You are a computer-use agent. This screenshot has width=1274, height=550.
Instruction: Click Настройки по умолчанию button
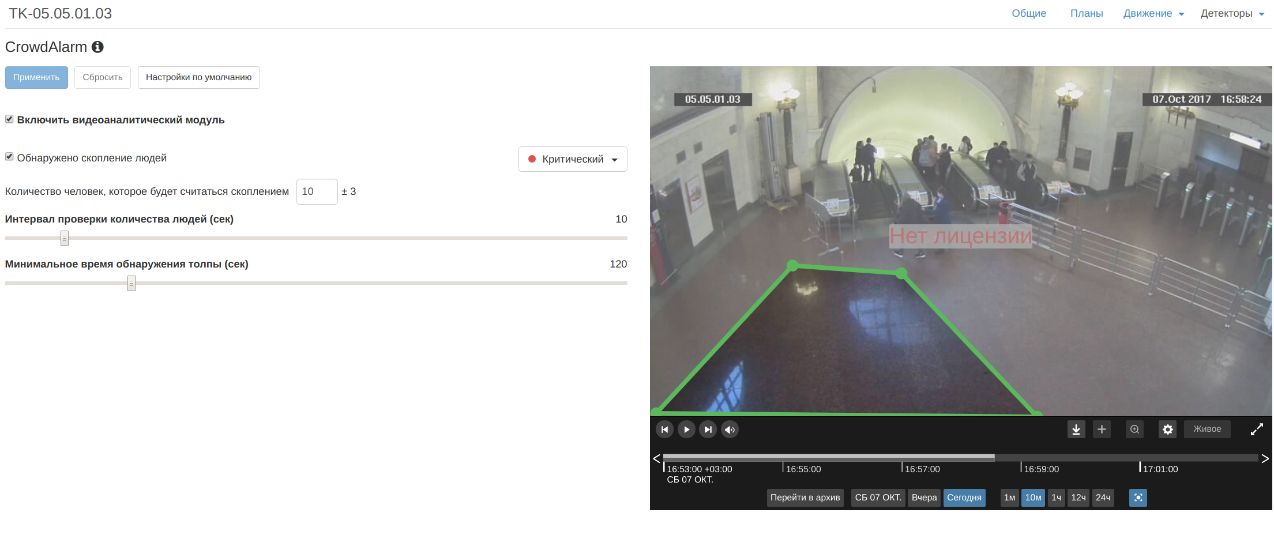[x=199, y=77]
